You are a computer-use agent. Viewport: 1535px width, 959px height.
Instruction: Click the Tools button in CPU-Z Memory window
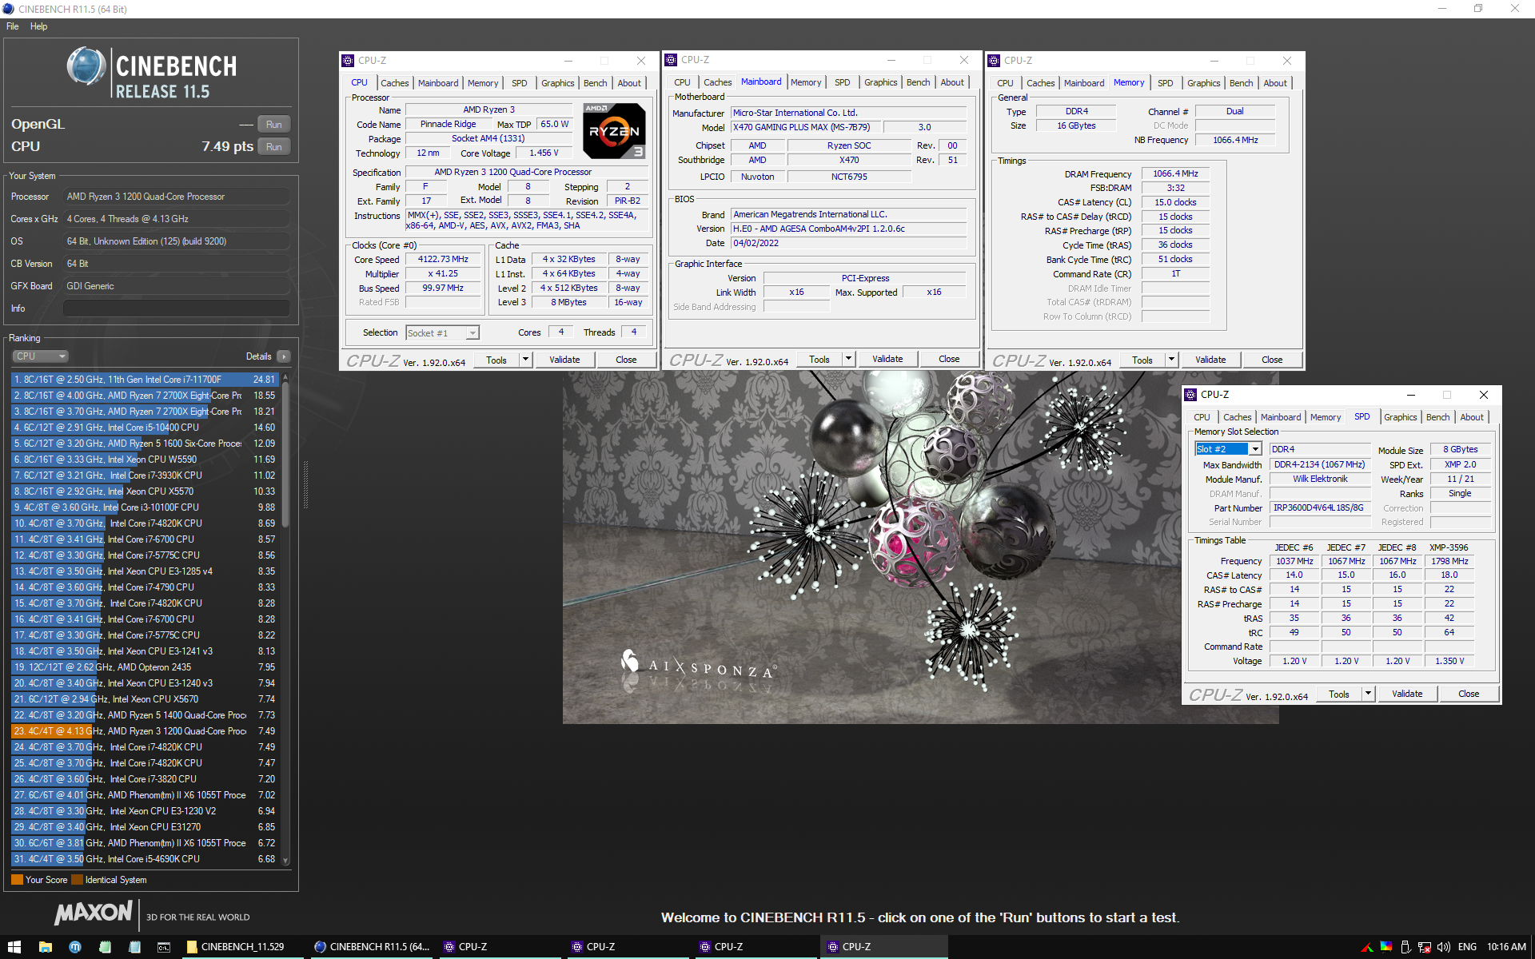click(x=1142, y=360)
